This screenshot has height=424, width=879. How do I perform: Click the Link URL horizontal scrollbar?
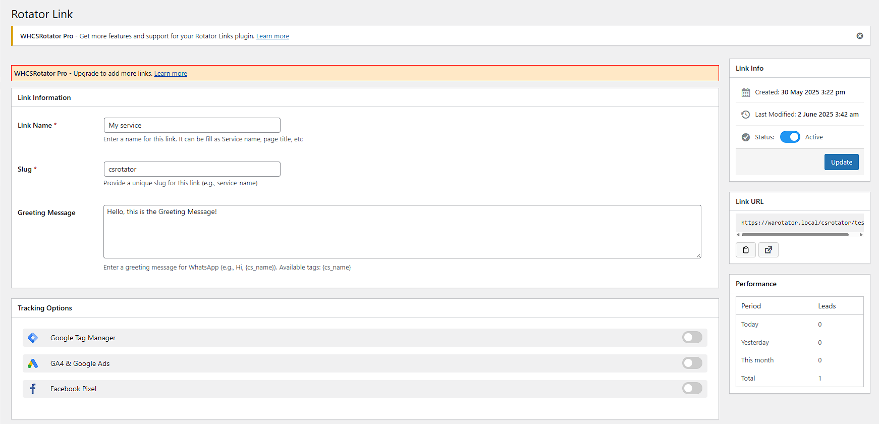(x=795, y=235)
